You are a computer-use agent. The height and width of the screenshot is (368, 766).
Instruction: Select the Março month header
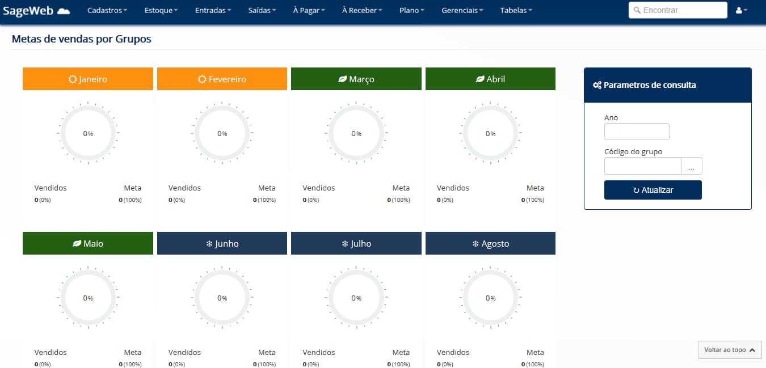point(356,79)
